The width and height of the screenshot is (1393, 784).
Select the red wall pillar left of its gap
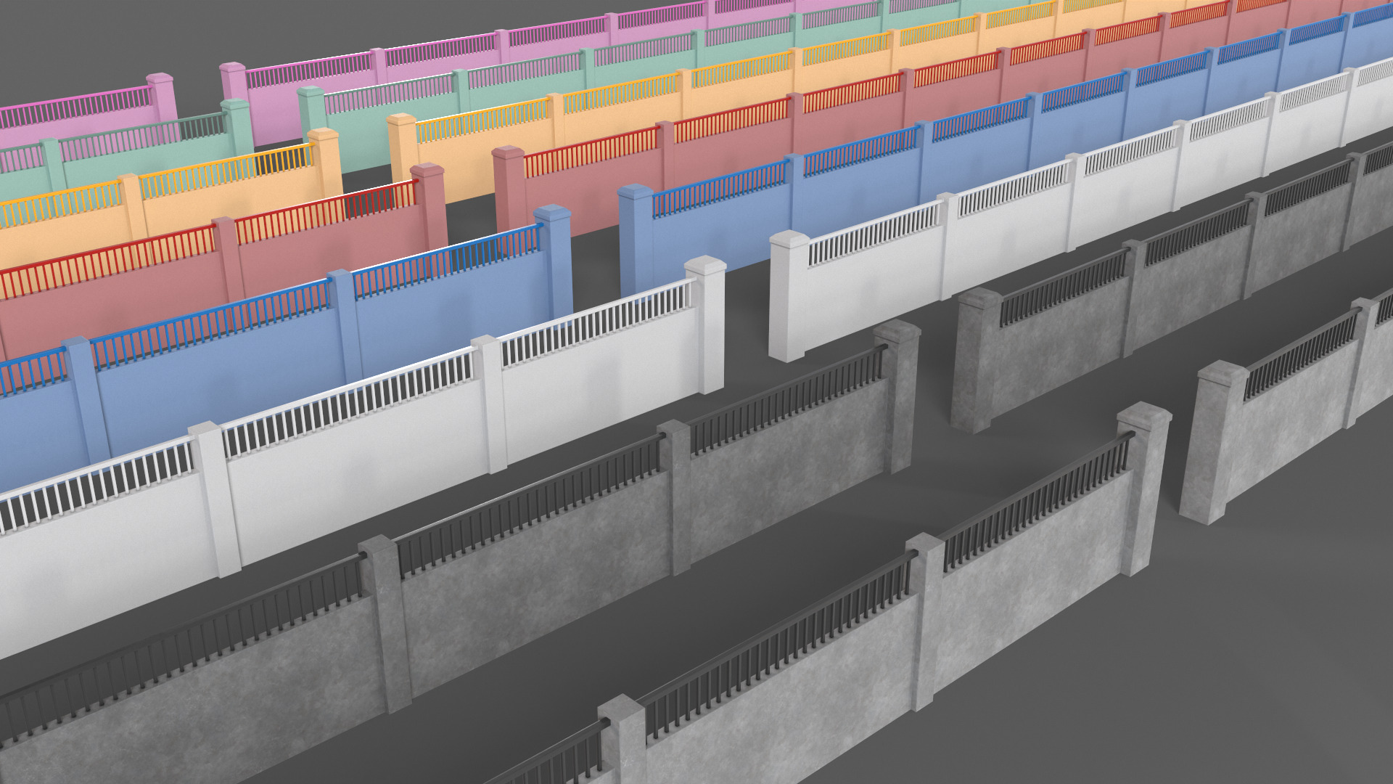pyautogui.click(x=429, y=207)
